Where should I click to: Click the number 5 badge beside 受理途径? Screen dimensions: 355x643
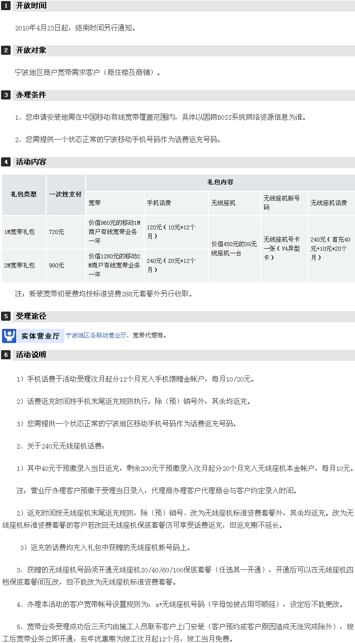pos(6,316)
